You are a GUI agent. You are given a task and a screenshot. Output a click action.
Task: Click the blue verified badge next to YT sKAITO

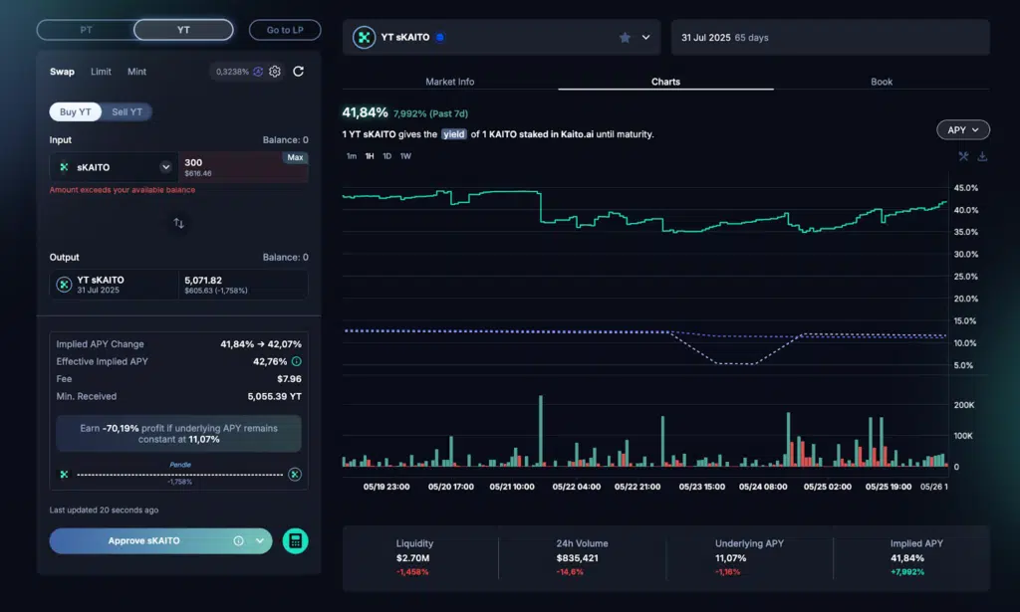tap(440, 37)
